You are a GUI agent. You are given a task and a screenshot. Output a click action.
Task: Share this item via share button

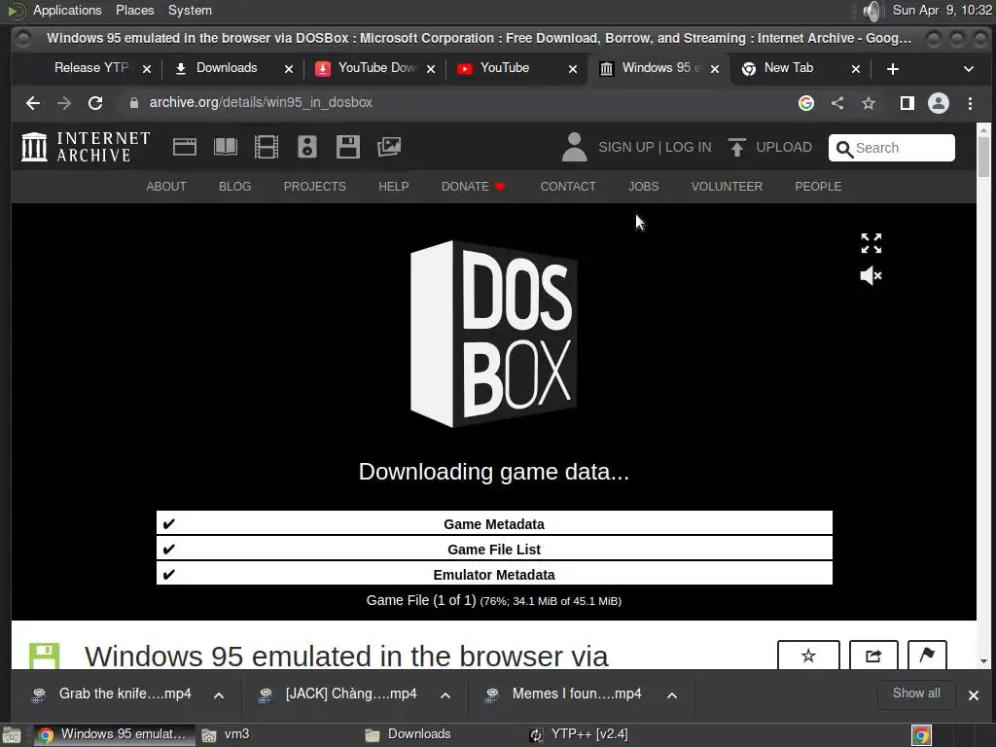[x=873, y=656]
